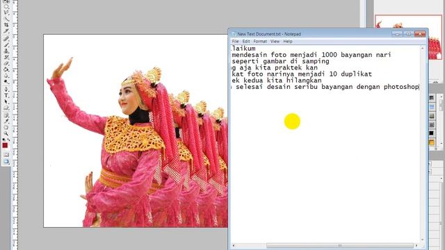Viewport: 445px width, 250px height.
Task: Click Notepad horizontal scrollbar left arrow
Action: point(234,245)
